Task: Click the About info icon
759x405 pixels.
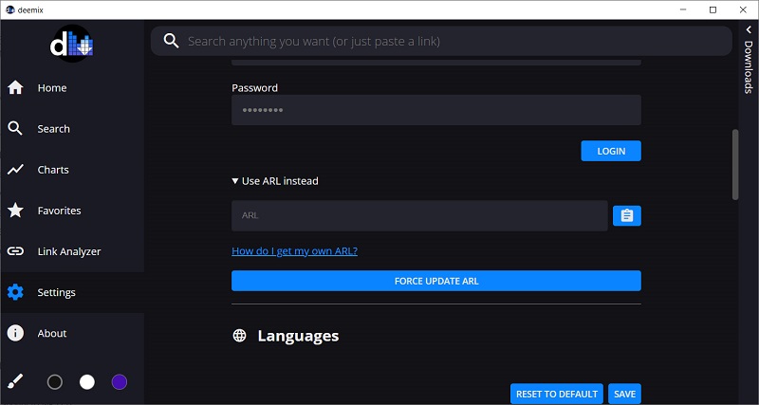Action: pyautogui.click(x=15, y=333)
